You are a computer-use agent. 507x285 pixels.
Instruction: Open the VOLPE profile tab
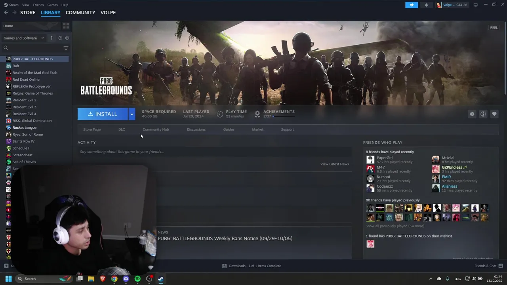pos(108,13)
